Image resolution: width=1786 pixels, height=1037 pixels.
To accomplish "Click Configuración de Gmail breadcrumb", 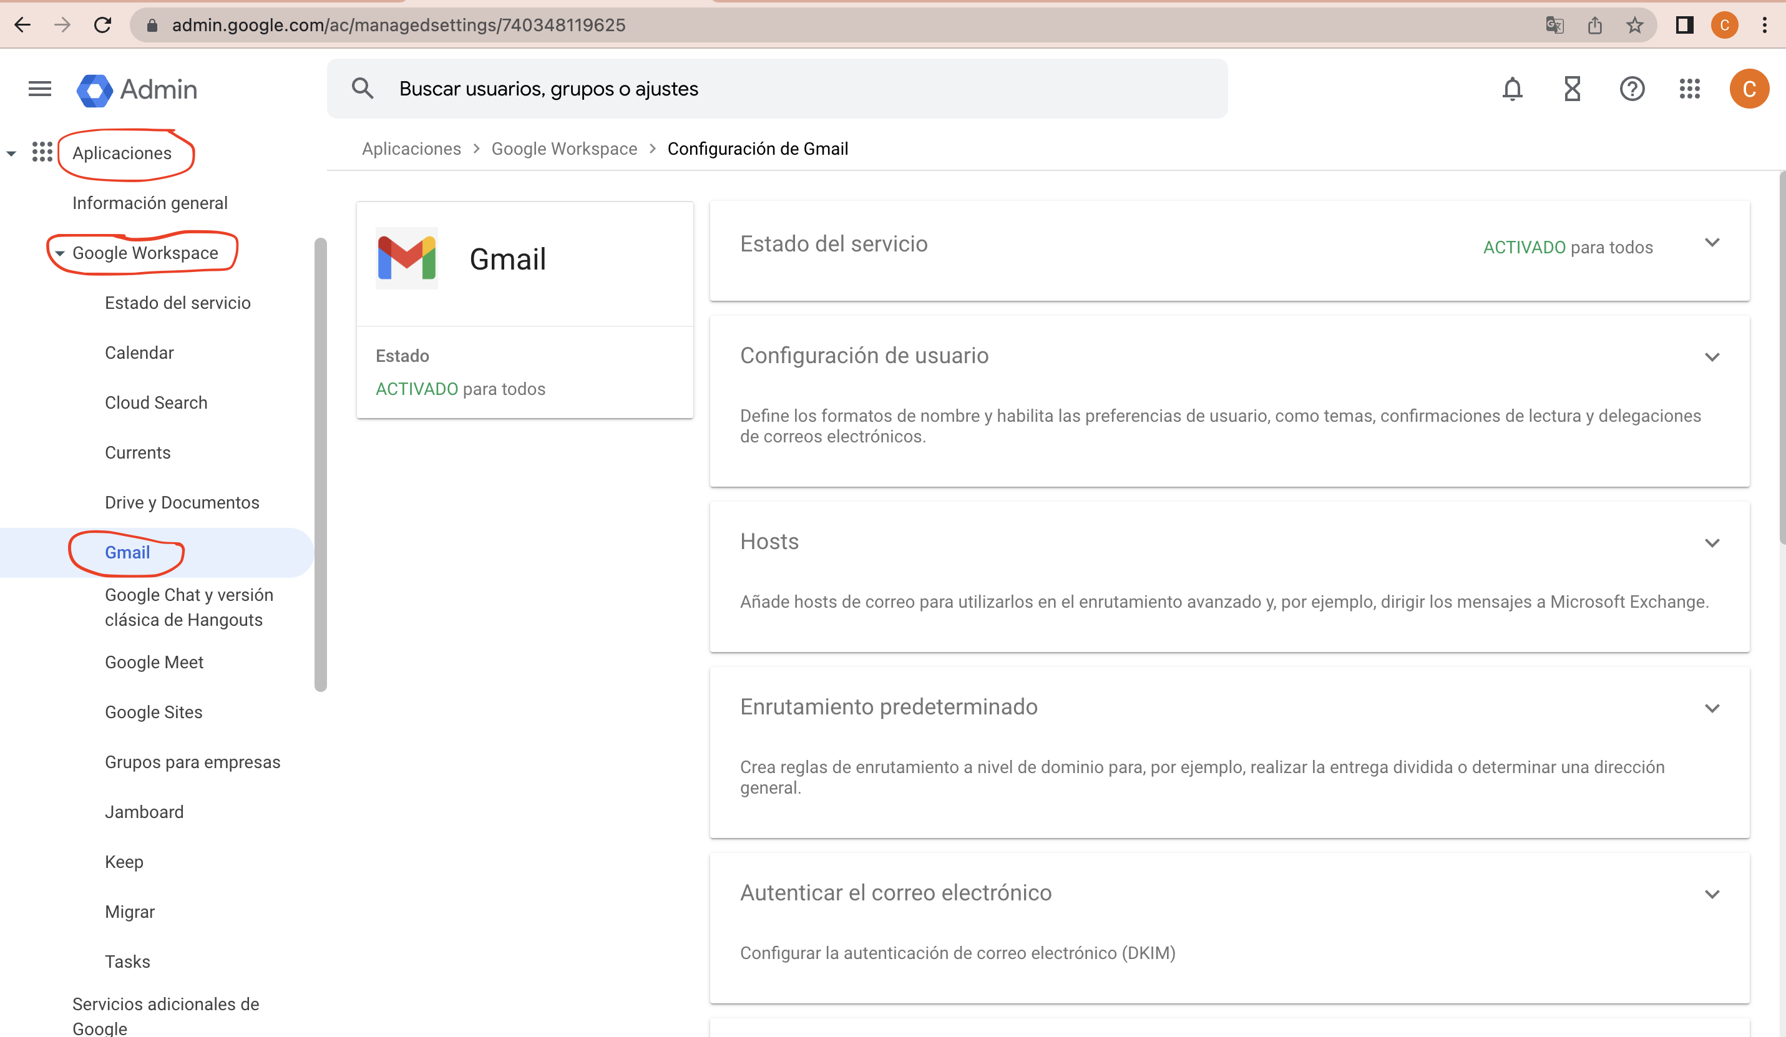I will (x=758, y=149).
